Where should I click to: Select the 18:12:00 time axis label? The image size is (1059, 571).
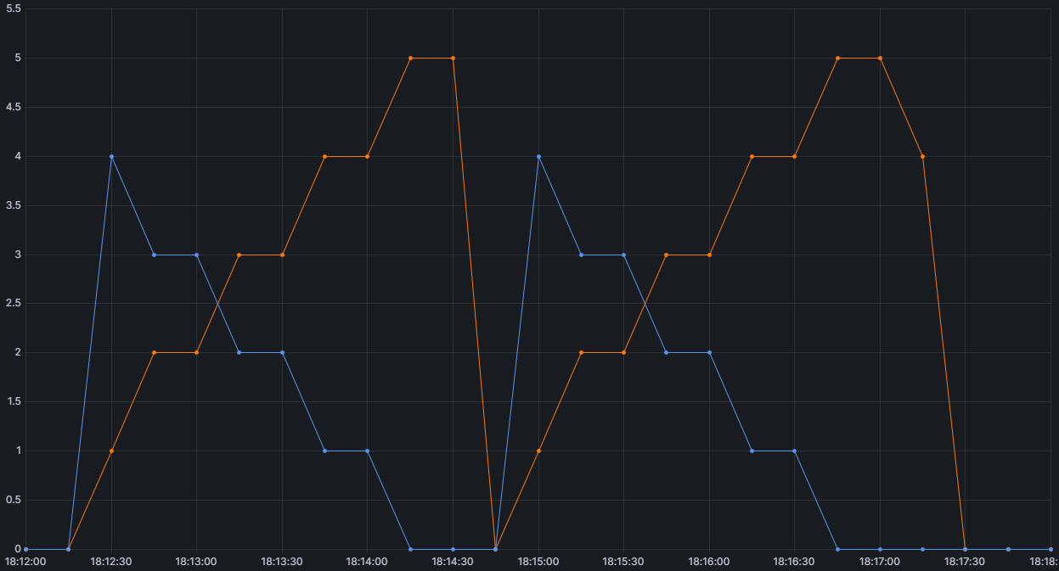point(25,561)
